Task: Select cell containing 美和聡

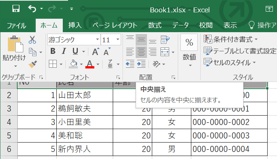Action: pyautogui.click(x=85, y=135)
